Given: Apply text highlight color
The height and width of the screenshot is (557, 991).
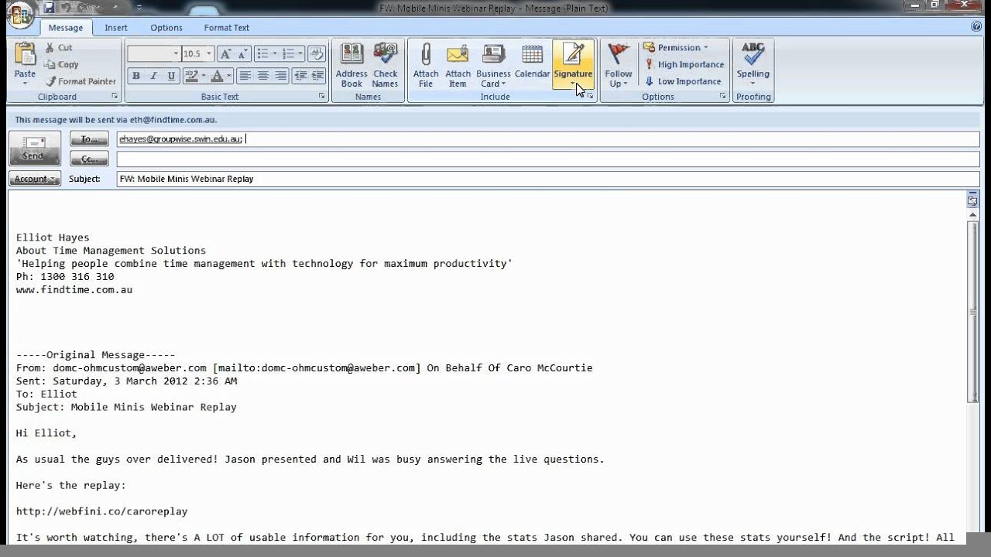Looking at the screenshot, I should point(190,76).
